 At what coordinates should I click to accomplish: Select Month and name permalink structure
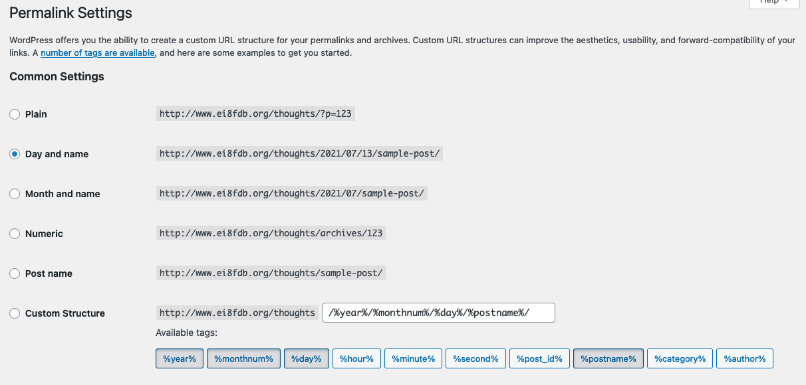15,194
